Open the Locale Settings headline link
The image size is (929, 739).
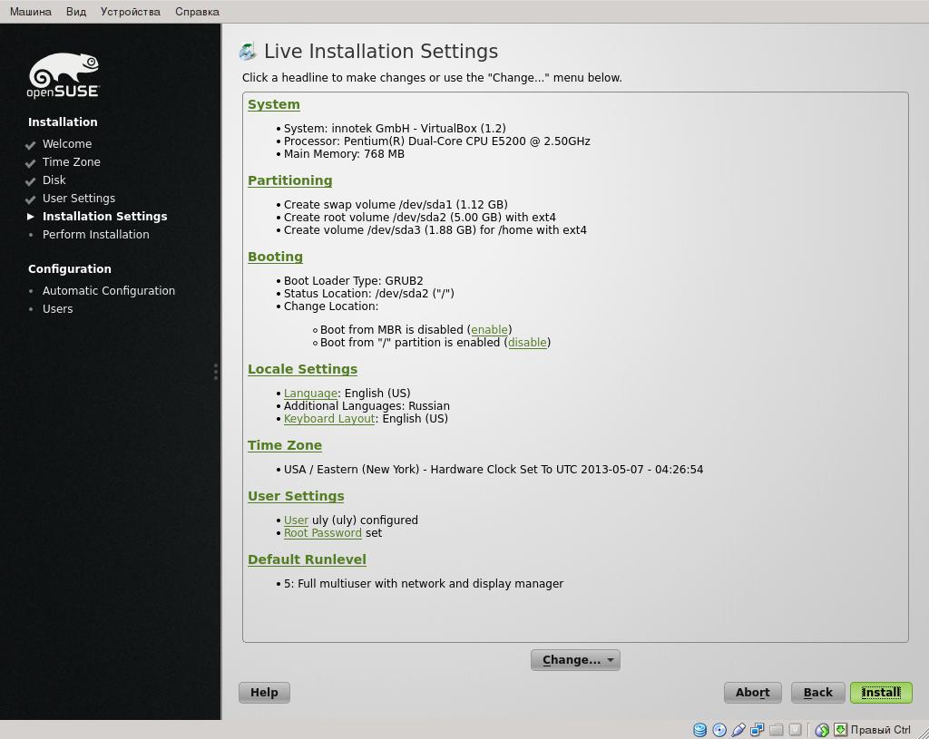(x=303, y=369)
